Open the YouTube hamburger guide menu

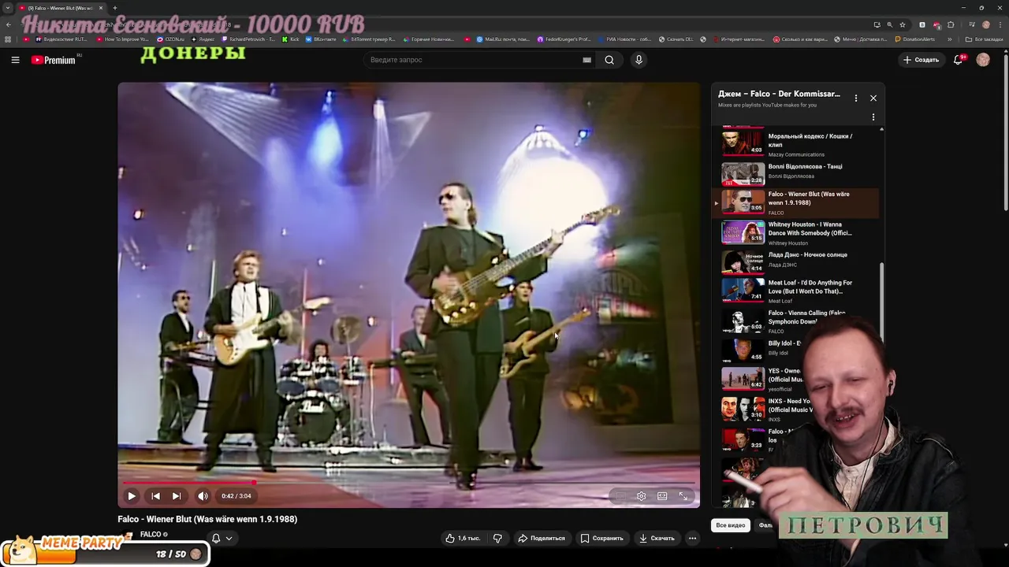pos(15,60)
